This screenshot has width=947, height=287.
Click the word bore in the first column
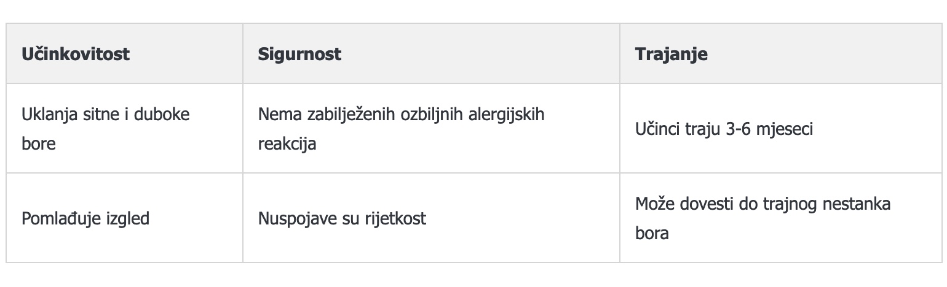39,144
